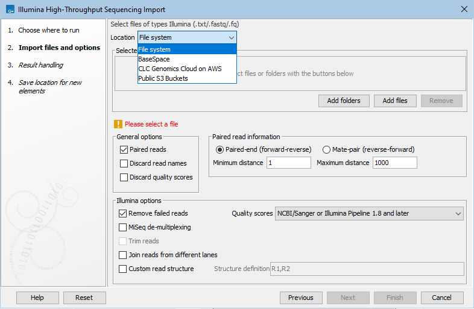Toggle Remove failed reads checkbox
474x309 pixels.
pyautogui.click(x=123, y=213)
